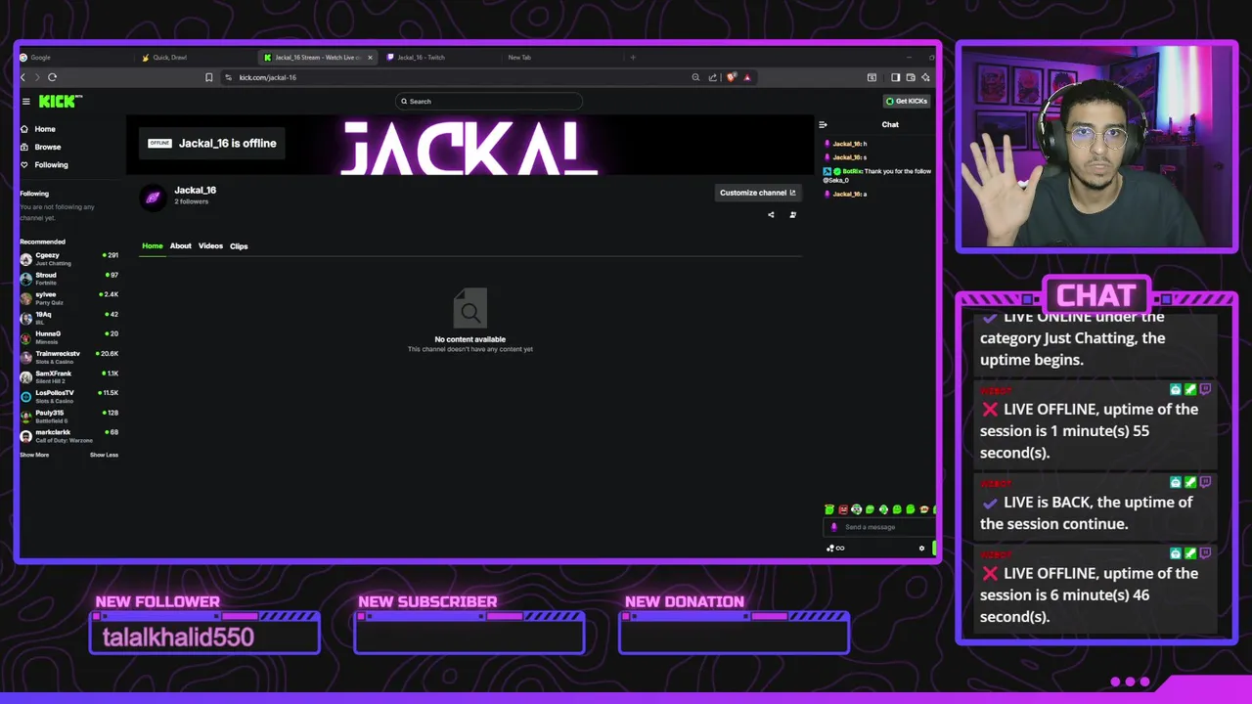Select the channel Home tab
Viewport: 1252px width, 704px height.
pos(153,246)
